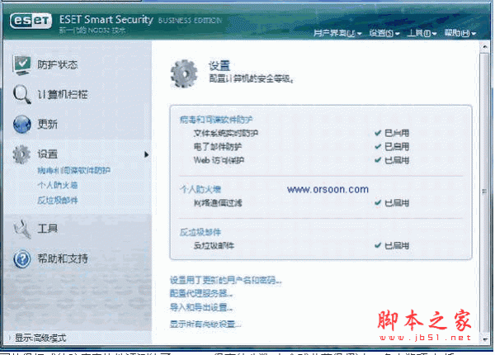This screenshot has width=495, height=355.
Task: Click 电子邮件防护 row label
Action: [x=218, y=147]
